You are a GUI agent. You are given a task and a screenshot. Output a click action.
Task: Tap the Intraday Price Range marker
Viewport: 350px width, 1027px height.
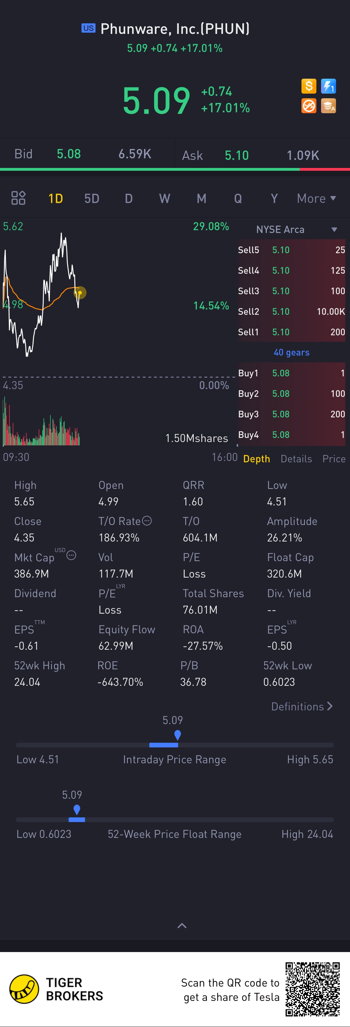(x=178, y=735)
